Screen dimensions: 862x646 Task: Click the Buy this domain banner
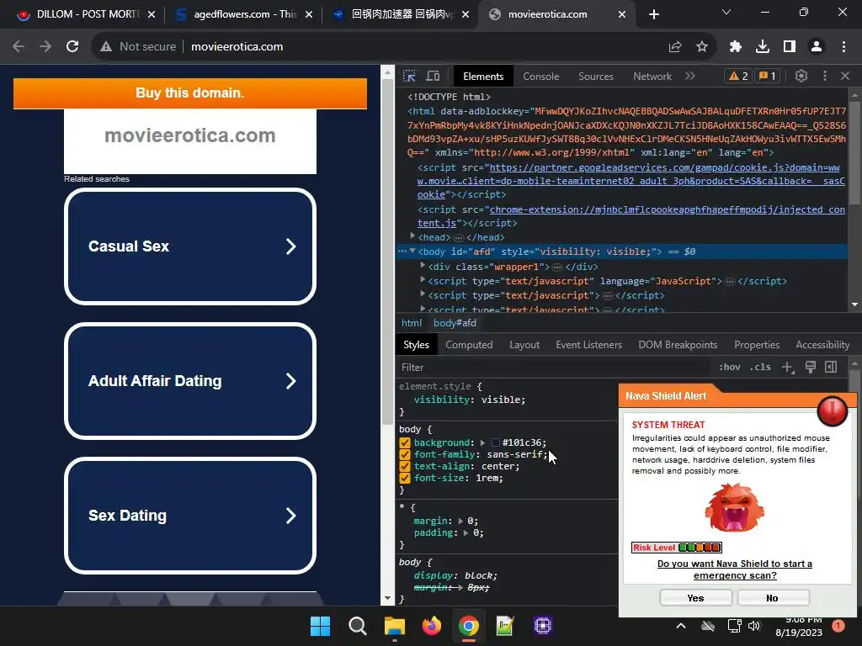tap(190, 93)
